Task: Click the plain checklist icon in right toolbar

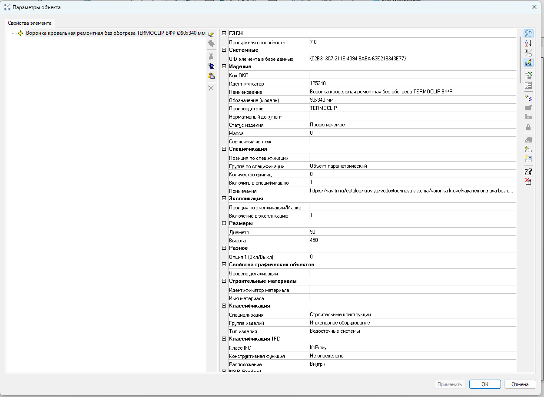Action: pyautogui.click(x=528, y=85)
